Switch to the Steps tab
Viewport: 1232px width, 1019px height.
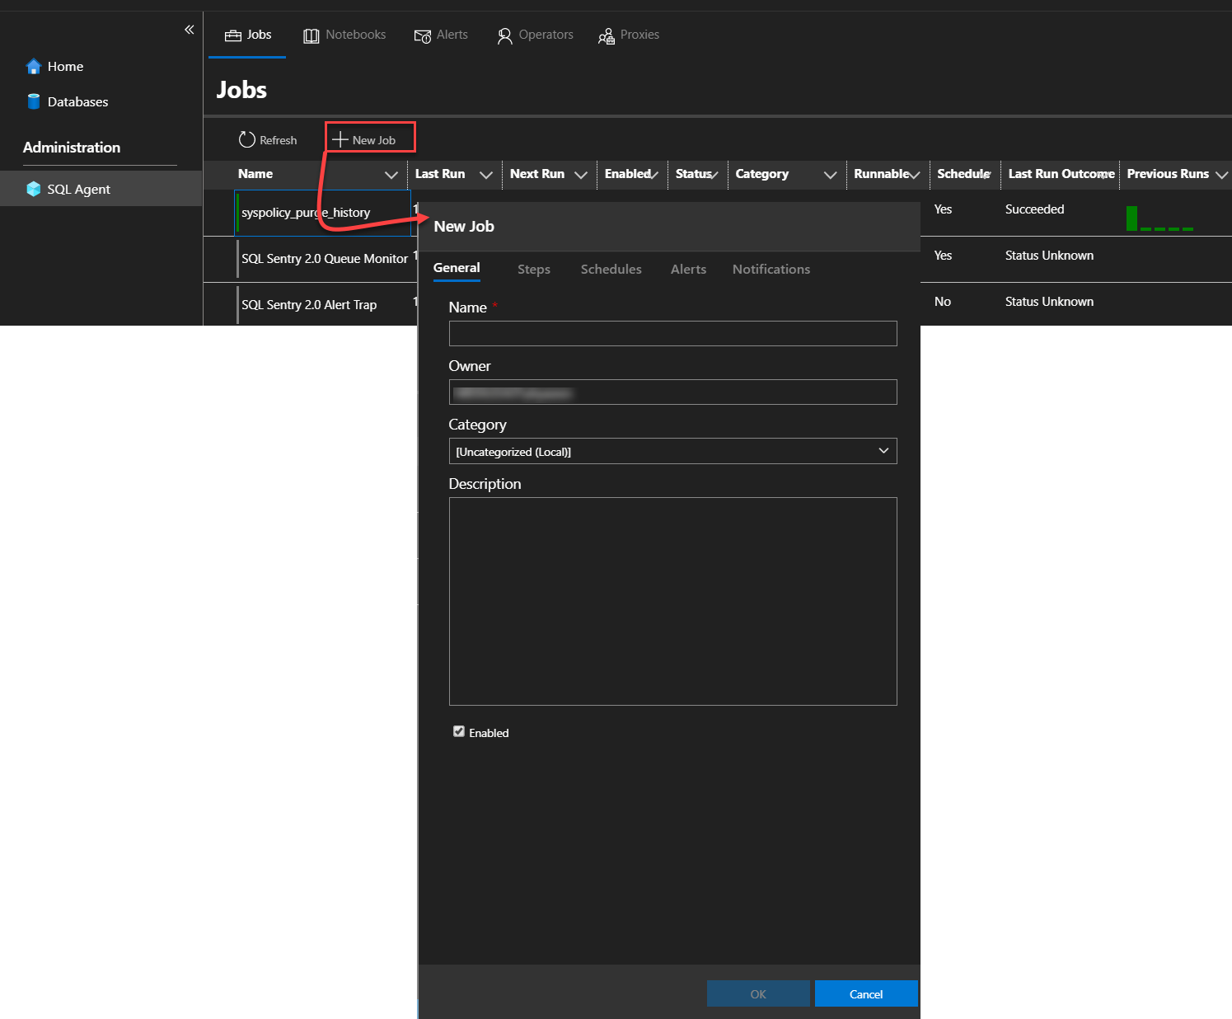533,270
